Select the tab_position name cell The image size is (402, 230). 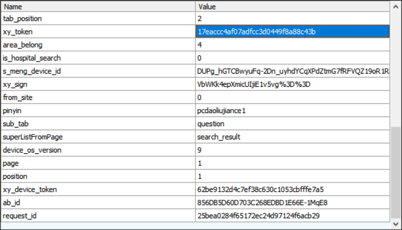(98, 18)
